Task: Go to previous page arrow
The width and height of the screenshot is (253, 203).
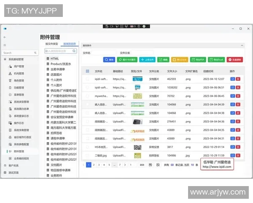Action: 83,165
